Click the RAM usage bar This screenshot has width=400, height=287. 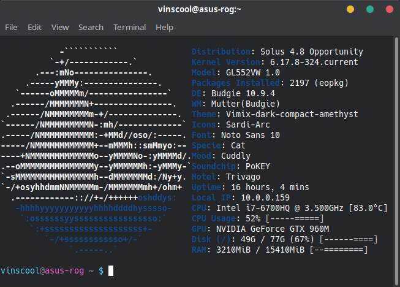(339, 250)
